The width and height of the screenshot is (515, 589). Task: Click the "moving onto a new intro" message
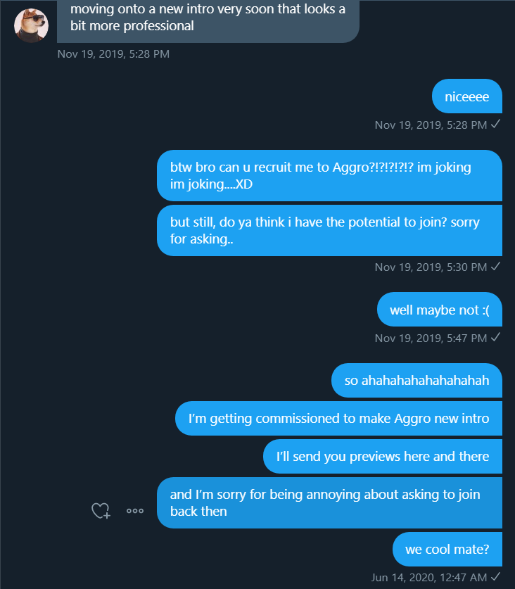click(x=208, y=19)
